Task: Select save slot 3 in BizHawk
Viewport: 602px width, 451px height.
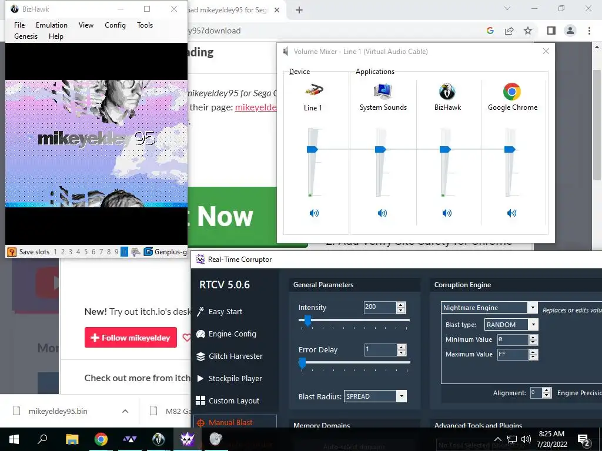Action: point(71,252)
